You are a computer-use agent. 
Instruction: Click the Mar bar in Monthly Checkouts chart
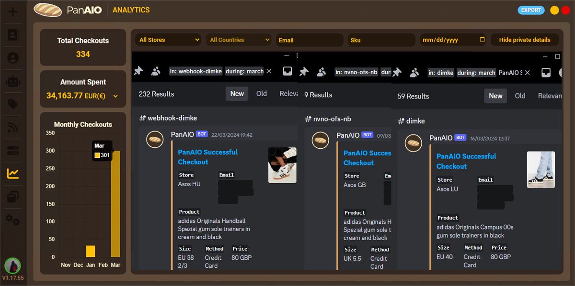point(115,204)
